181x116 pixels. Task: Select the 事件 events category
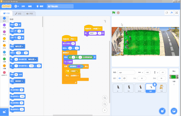point(4,40)
